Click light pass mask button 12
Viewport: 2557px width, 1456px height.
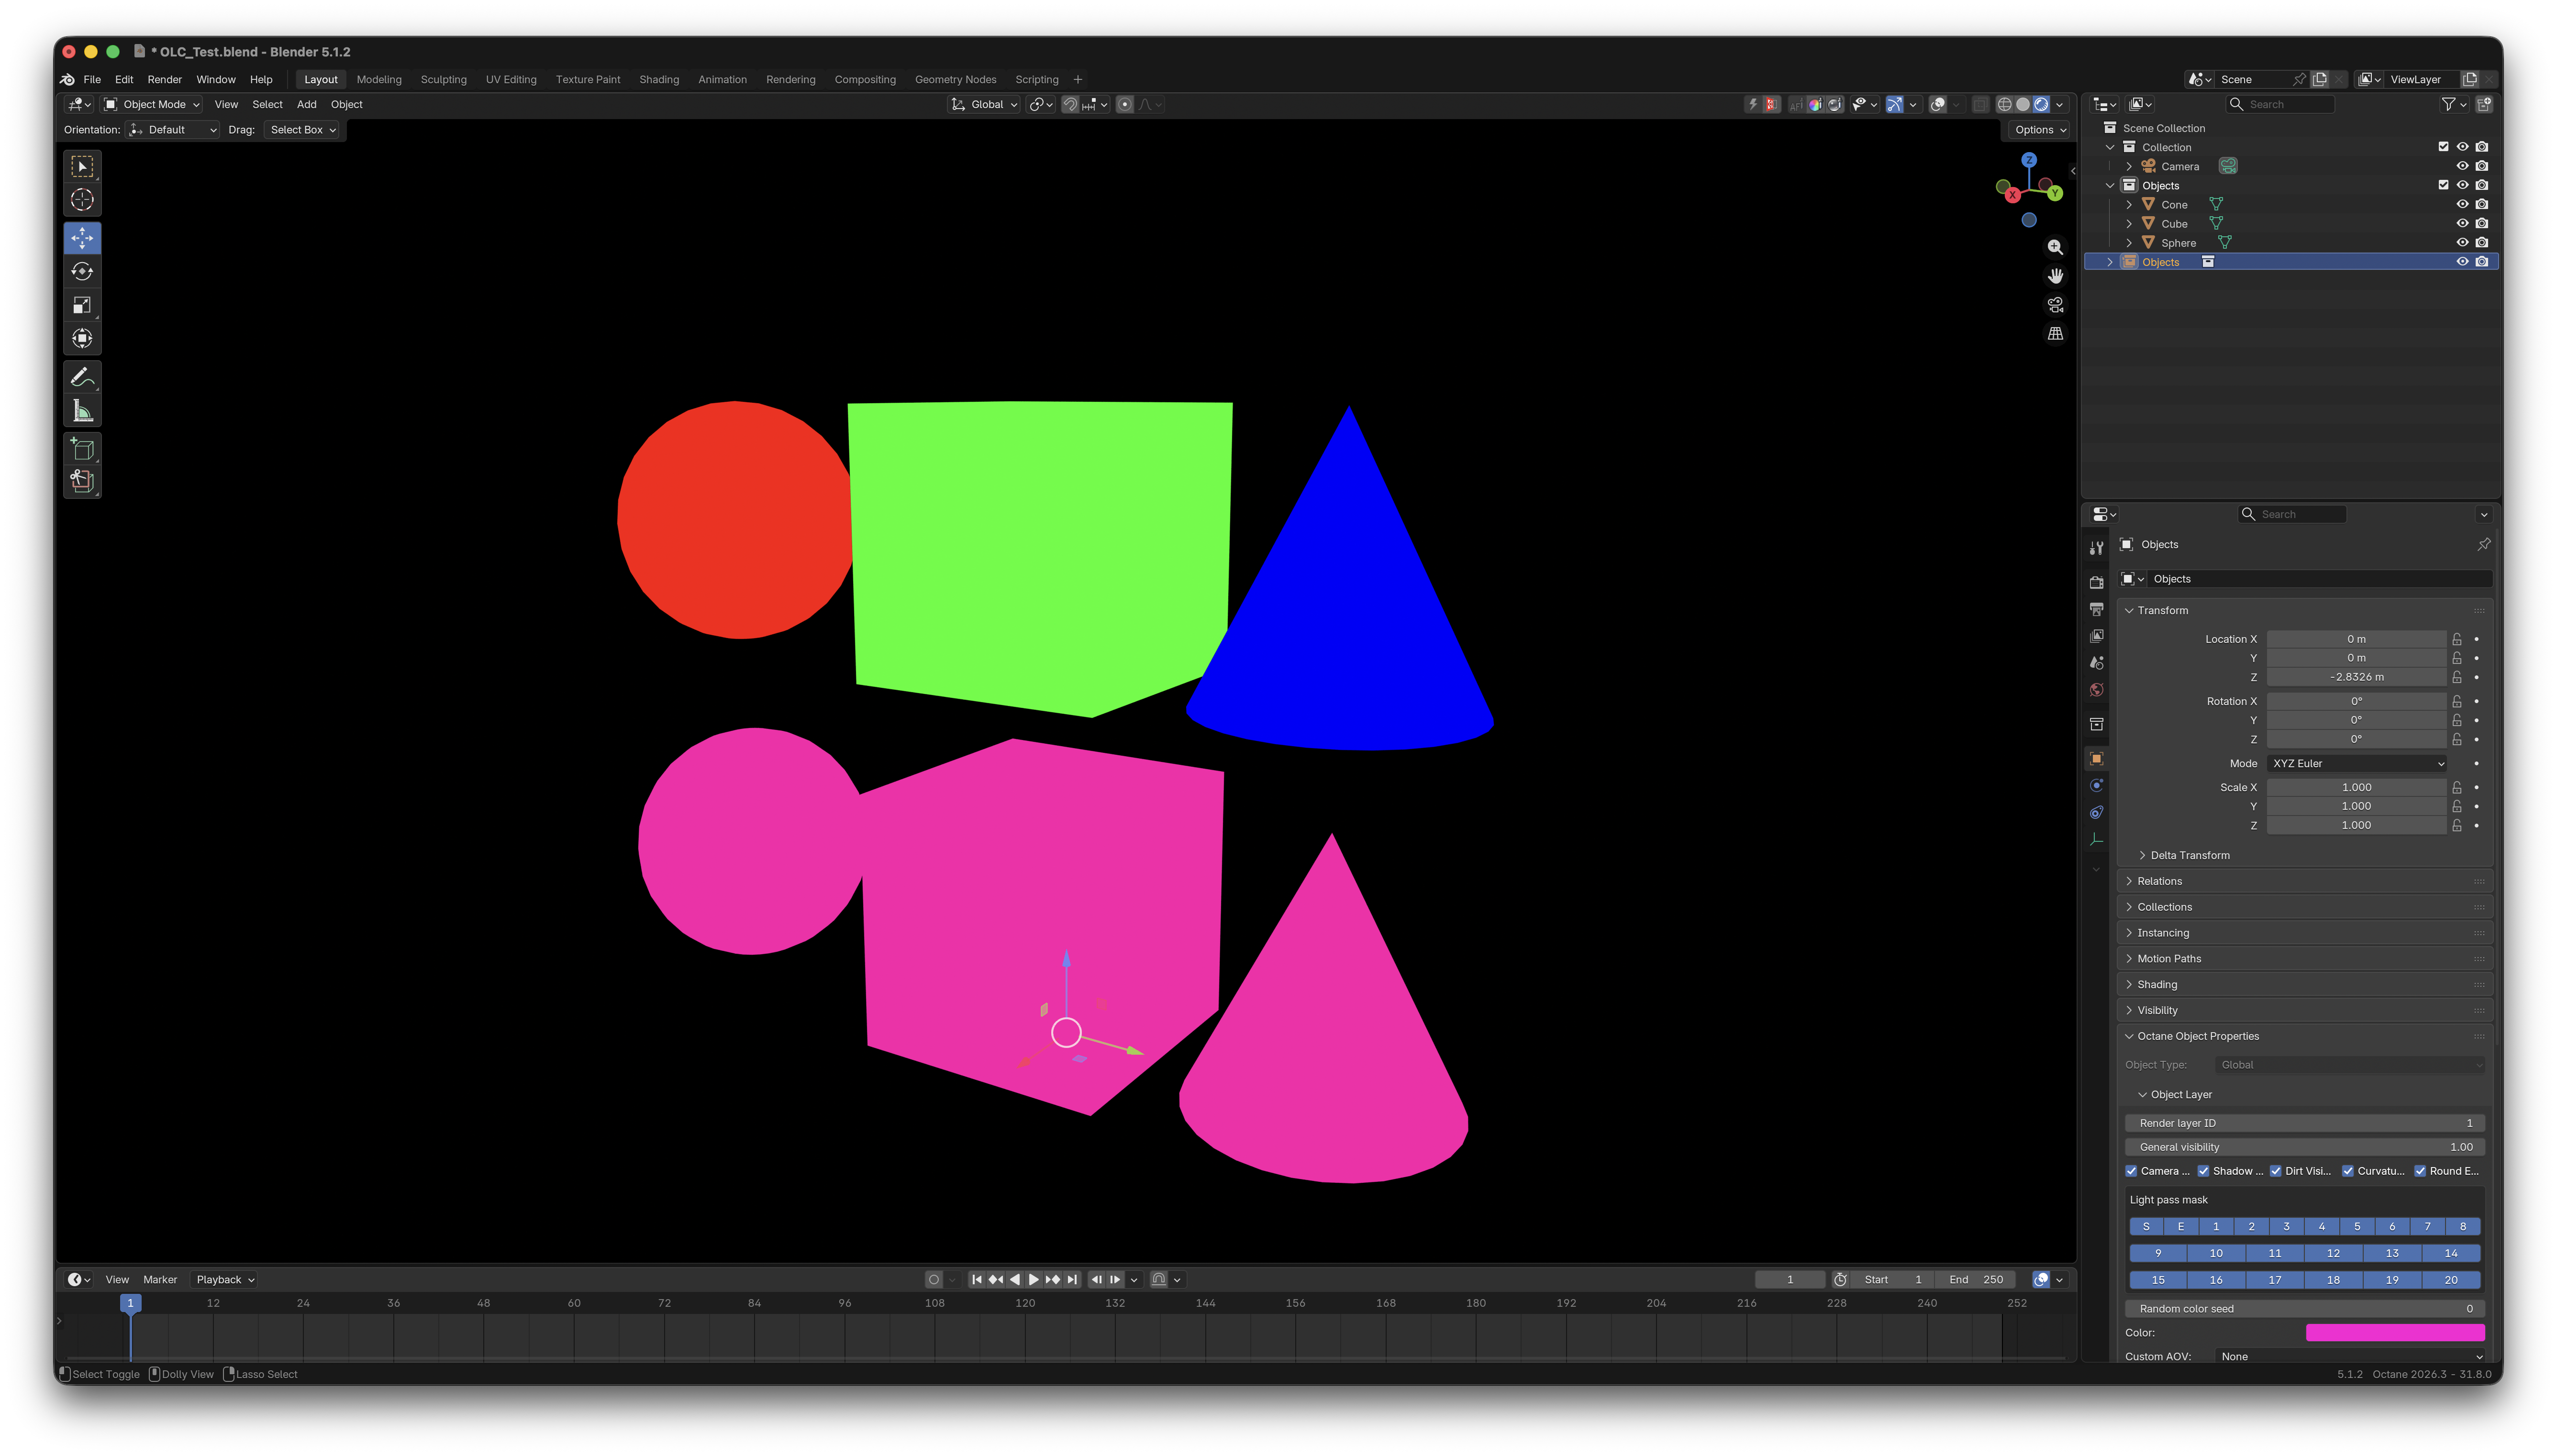click(2333, 1253)
